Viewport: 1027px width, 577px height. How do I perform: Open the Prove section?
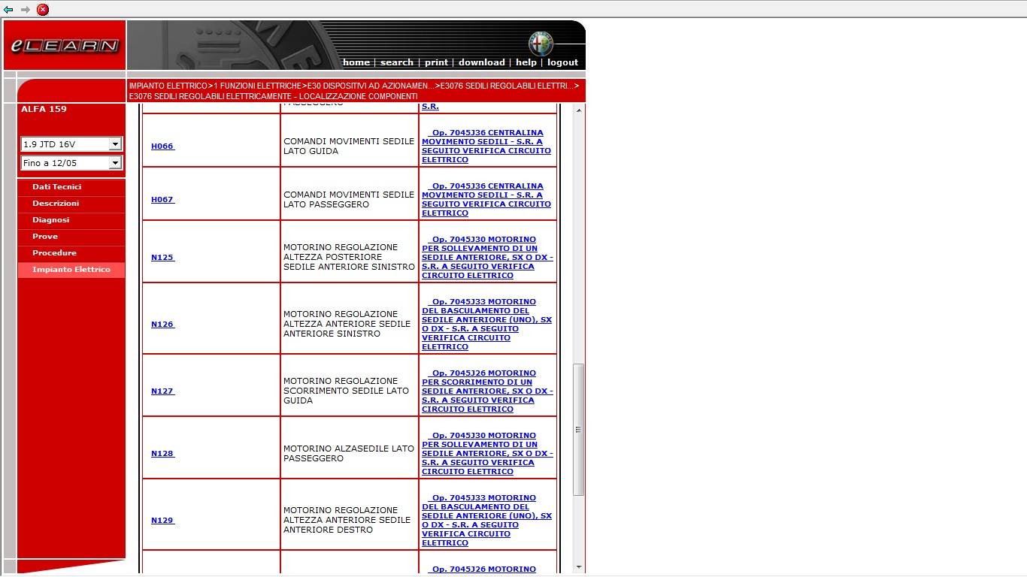(x=45, y=236)
